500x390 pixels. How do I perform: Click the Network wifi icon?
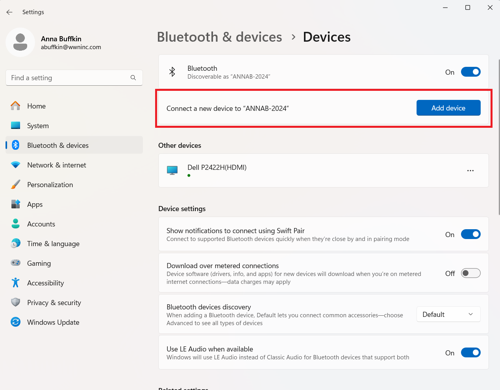[15, 165]
